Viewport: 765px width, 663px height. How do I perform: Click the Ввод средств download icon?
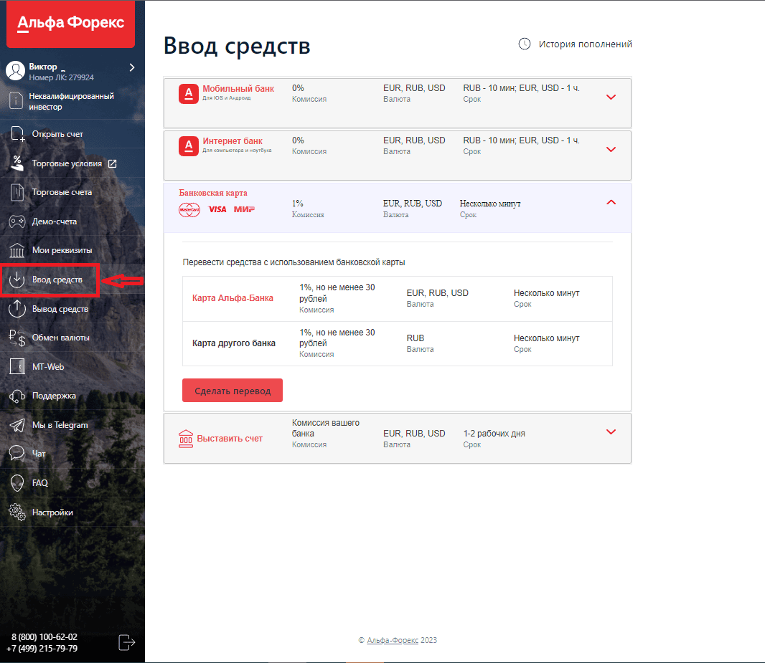click(17, 280)
